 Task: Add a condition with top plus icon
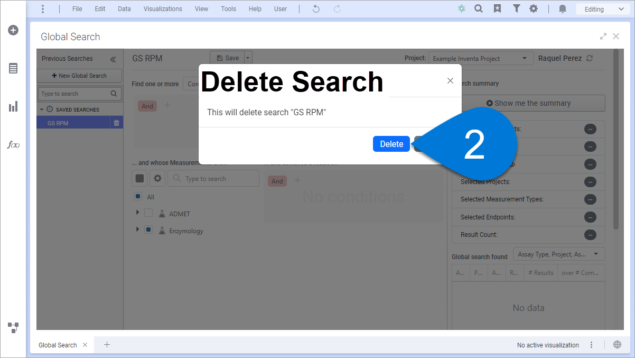point(167,105)
